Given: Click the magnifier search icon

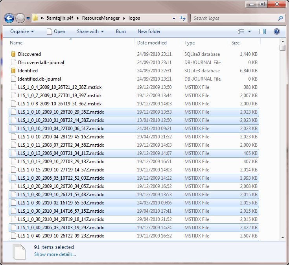Looking at the screenshot, I should tap(280, 18).
